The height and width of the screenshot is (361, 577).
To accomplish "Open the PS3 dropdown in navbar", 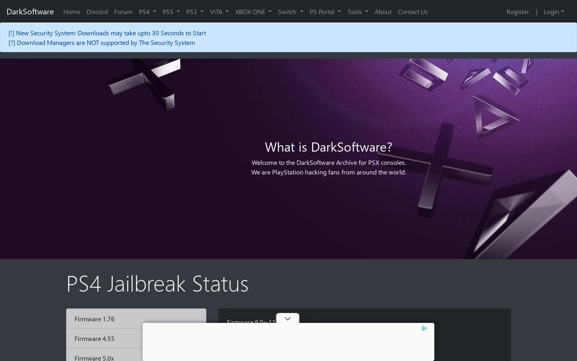I will [195, 12].
